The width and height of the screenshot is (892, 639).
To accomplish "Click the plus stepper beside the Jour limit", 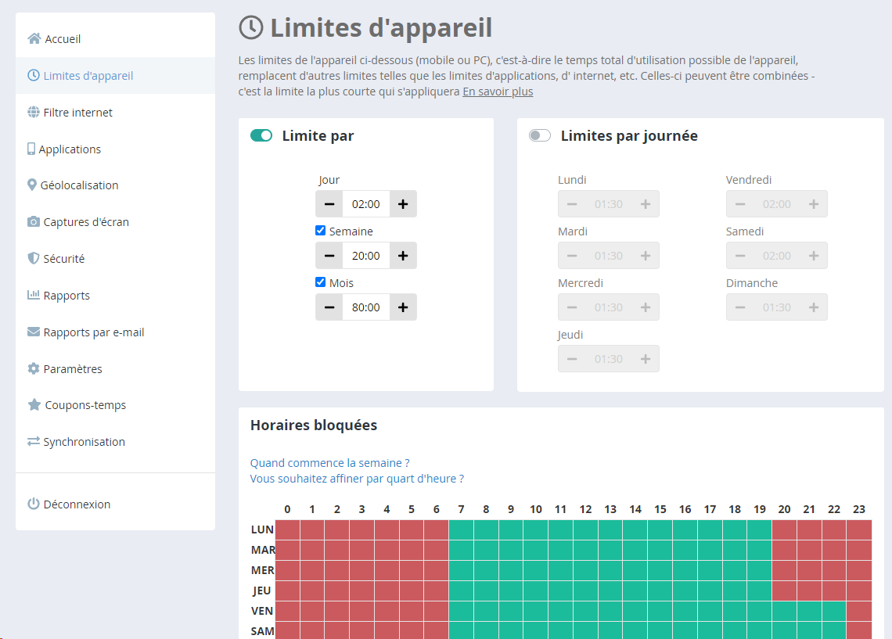I will coord(403,203).
